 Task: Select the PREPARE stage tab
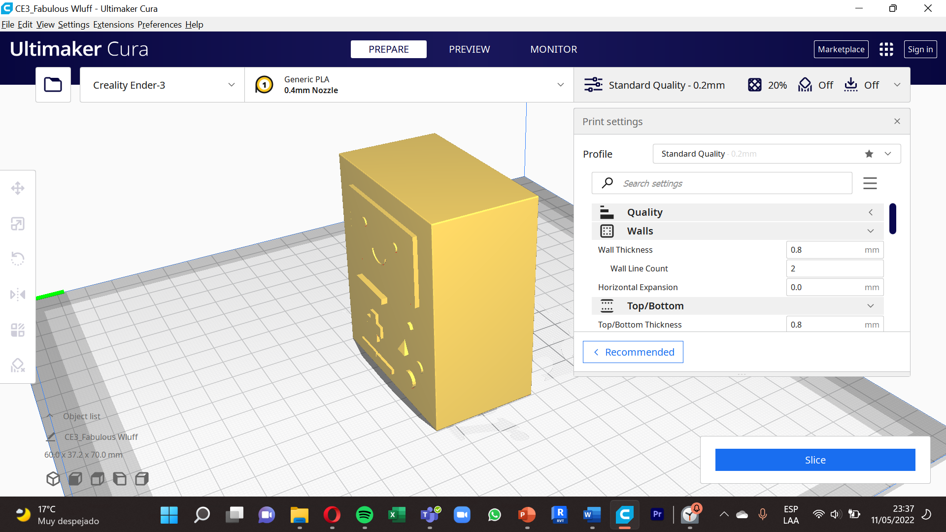coord(389,49)
